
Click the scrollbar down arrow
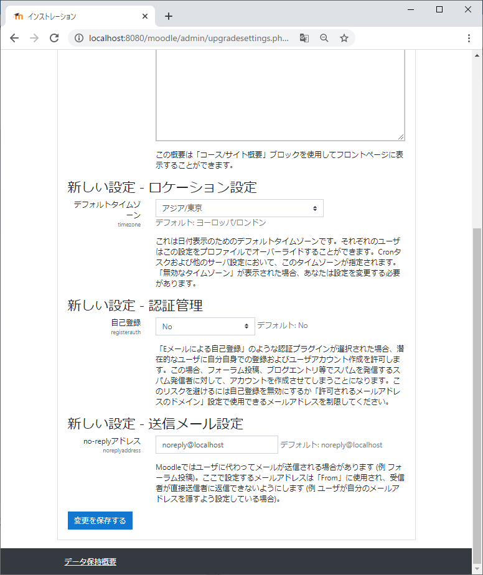pyautogui.click(x=477, y=569)
